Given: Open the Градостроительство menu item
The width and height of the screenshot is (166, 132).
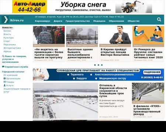Looking at the screenshot, I should (78, 21).
